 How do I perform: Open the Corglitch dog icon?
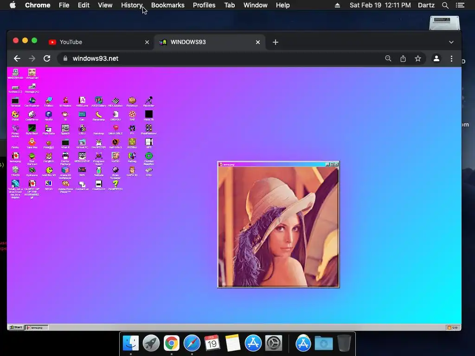48,158
